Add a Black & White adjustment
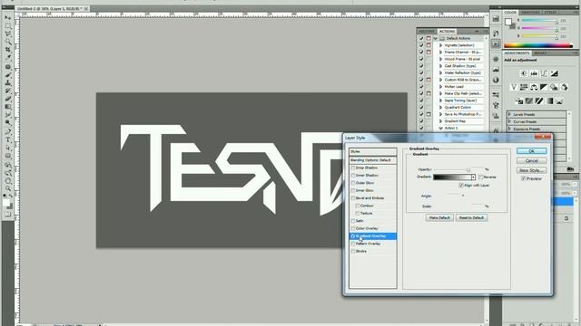The height and width of the screenshot is (326, 581). coord(544,87)
